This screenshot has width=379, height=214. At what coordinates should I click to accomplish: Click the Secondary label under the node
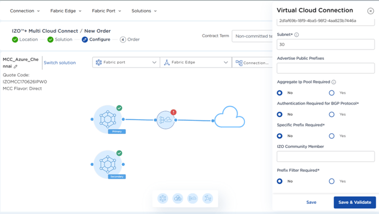(117, 177)
